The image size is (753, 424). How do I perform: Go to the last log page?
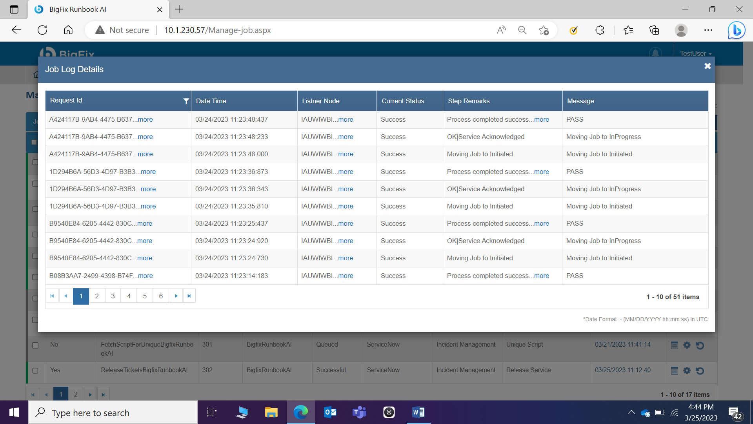click(x=189, y=296)
